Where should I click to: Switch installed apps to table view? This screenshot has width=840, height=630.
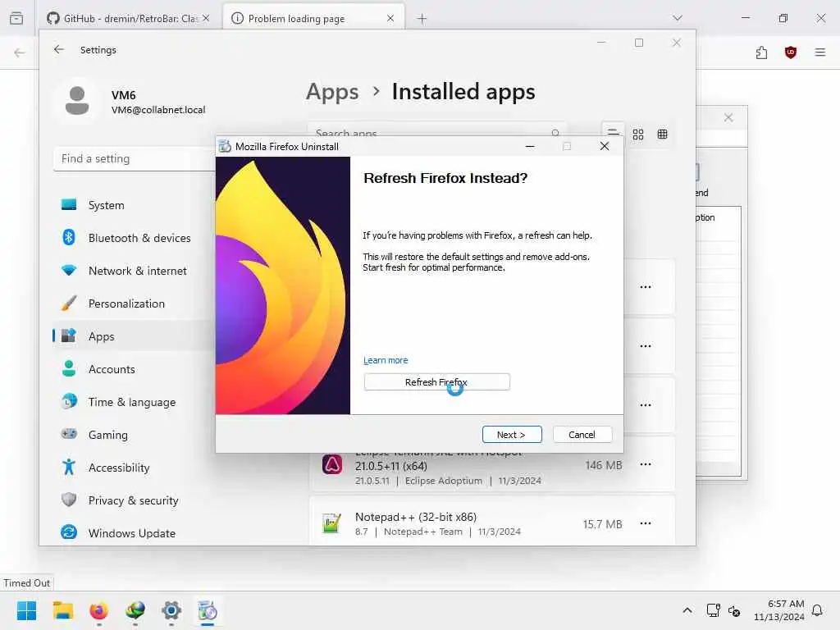pyautogui.click(x=662, y=134)
